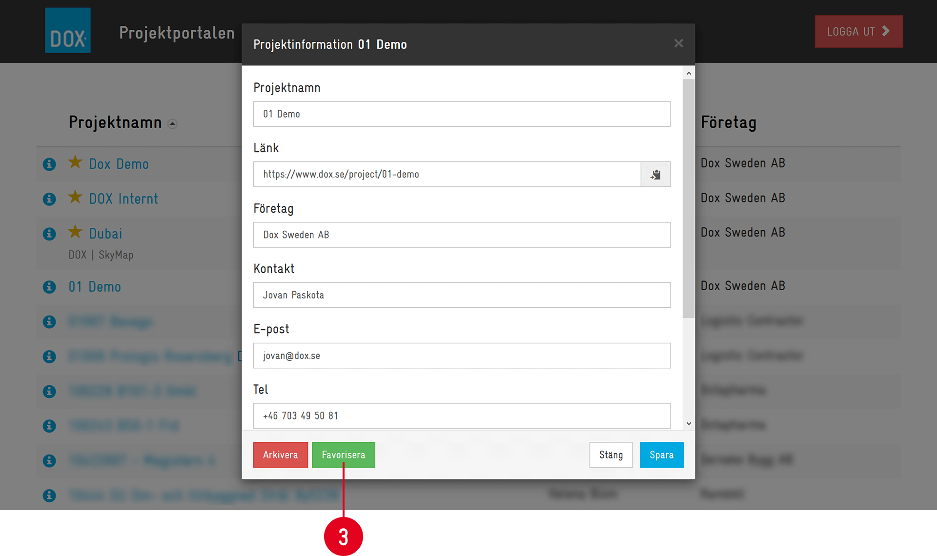937x556 pixels.
Task: Open info icon on last visible row
Action: tap(49, 496)
